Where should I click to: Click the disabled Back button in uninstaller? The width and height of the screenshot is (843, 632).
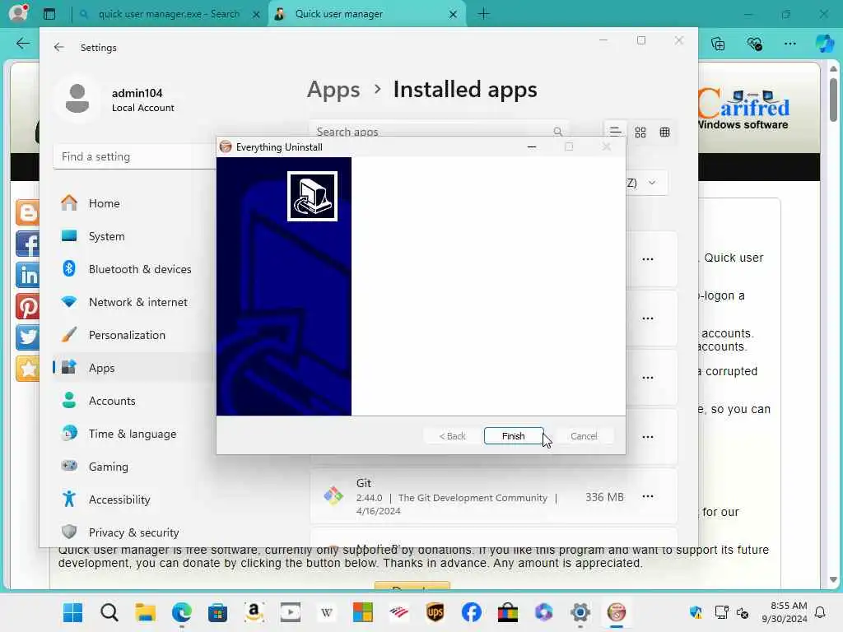point(452,436)
